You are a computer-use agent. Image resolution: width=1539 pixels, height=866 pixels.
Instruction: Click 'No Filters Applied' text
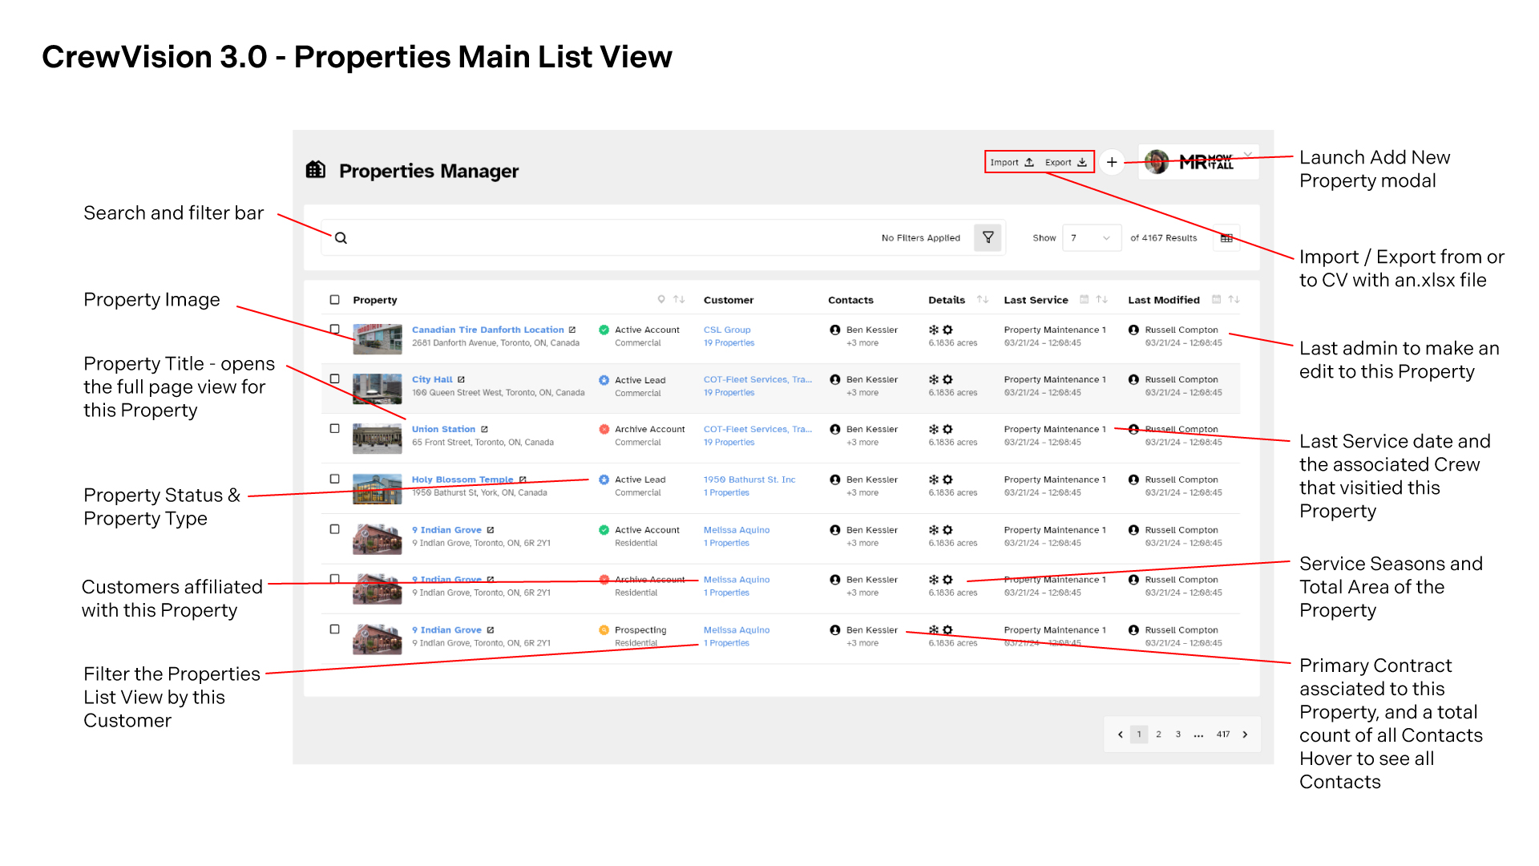[921, 238]
